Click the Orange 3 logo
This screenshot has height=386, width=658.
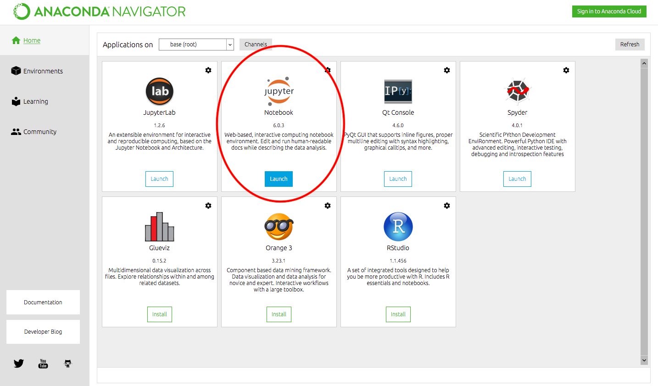(x=279, y=227)
